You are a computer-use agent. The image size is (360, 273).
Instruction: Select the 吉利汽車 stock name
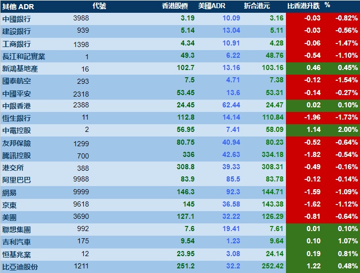point(16,242)
